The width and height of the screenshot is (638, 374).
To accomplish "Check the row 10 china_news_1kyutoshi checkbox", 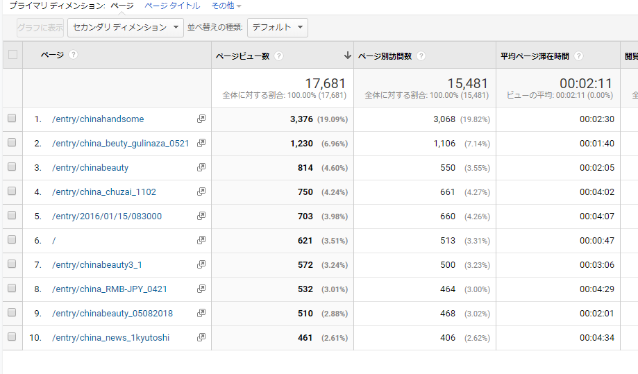I will (x=12, y=337).
